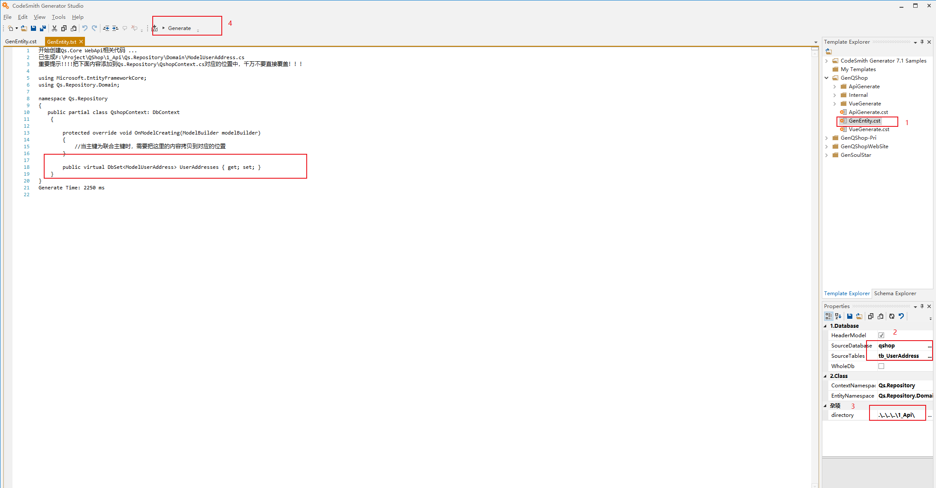Screen dimensions: 936x488
Task: Click the Paste properties icon in Properties toolbar
Action: [x=881, y=316]
